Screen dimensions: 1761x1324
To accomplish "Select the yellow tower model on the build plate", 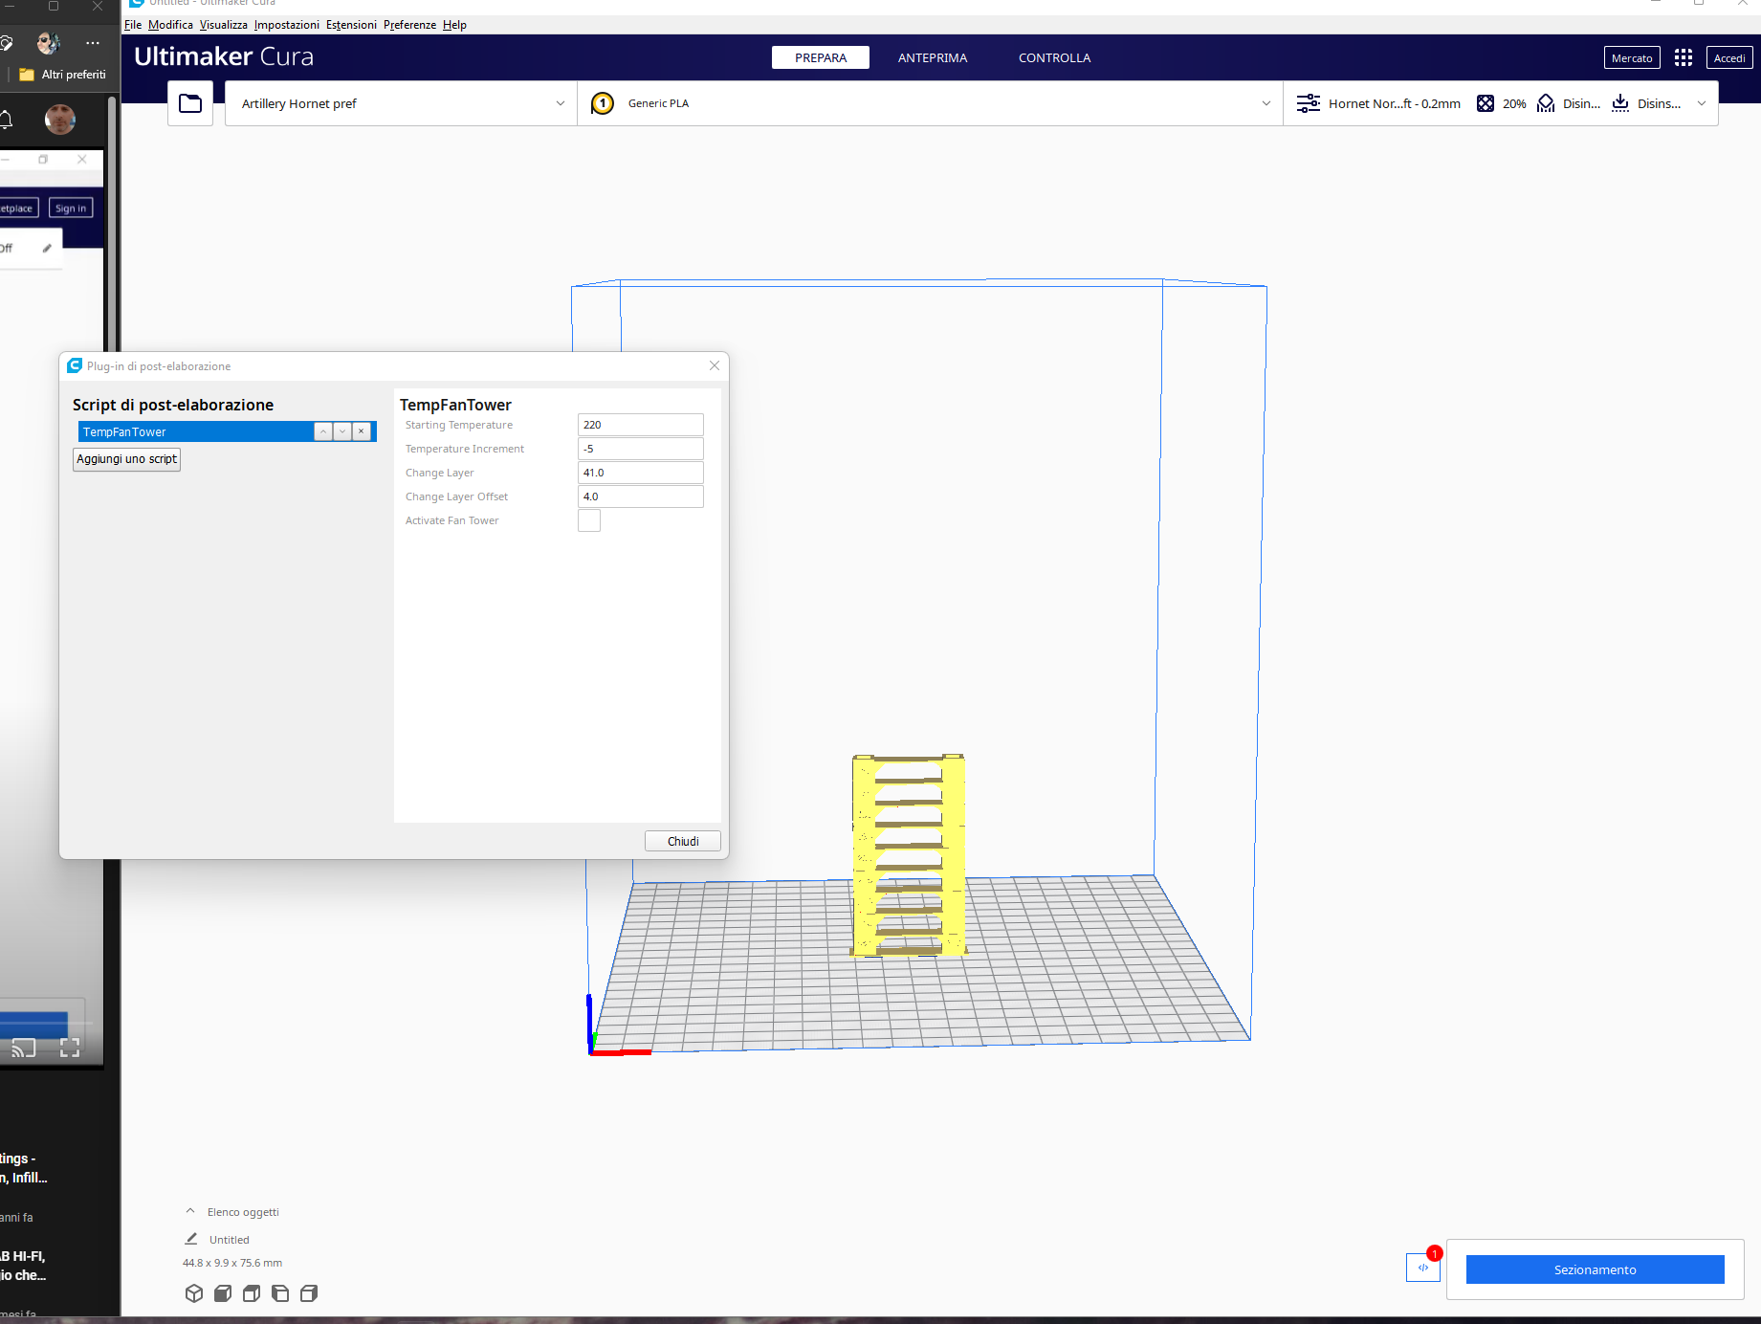I will 909,854.
